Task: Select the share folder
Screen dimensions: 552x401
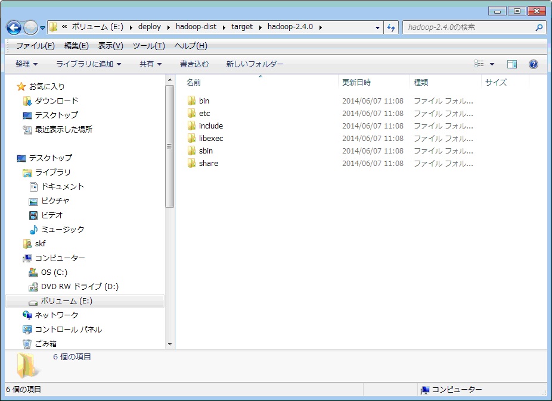Action: click(x=208, y=164)
